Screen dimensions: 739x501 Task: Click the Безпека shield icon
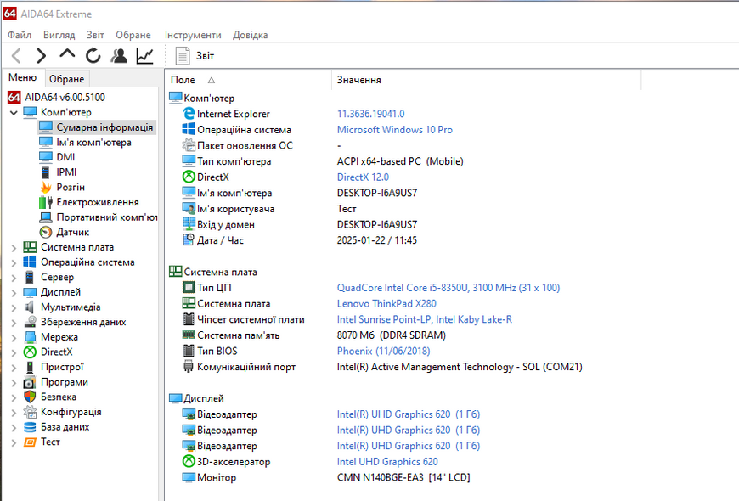tap(30, 397)
